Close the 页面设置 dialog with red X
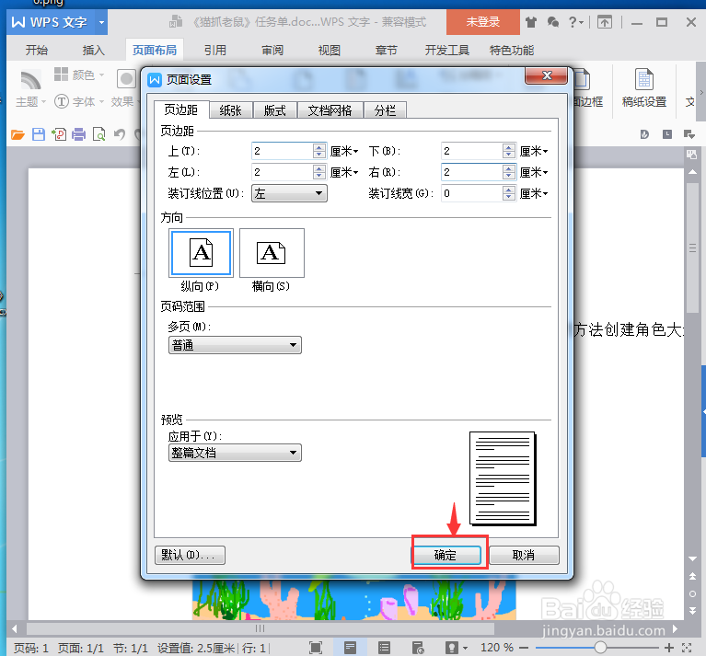The image size is (706, 656). coord(546,75)
